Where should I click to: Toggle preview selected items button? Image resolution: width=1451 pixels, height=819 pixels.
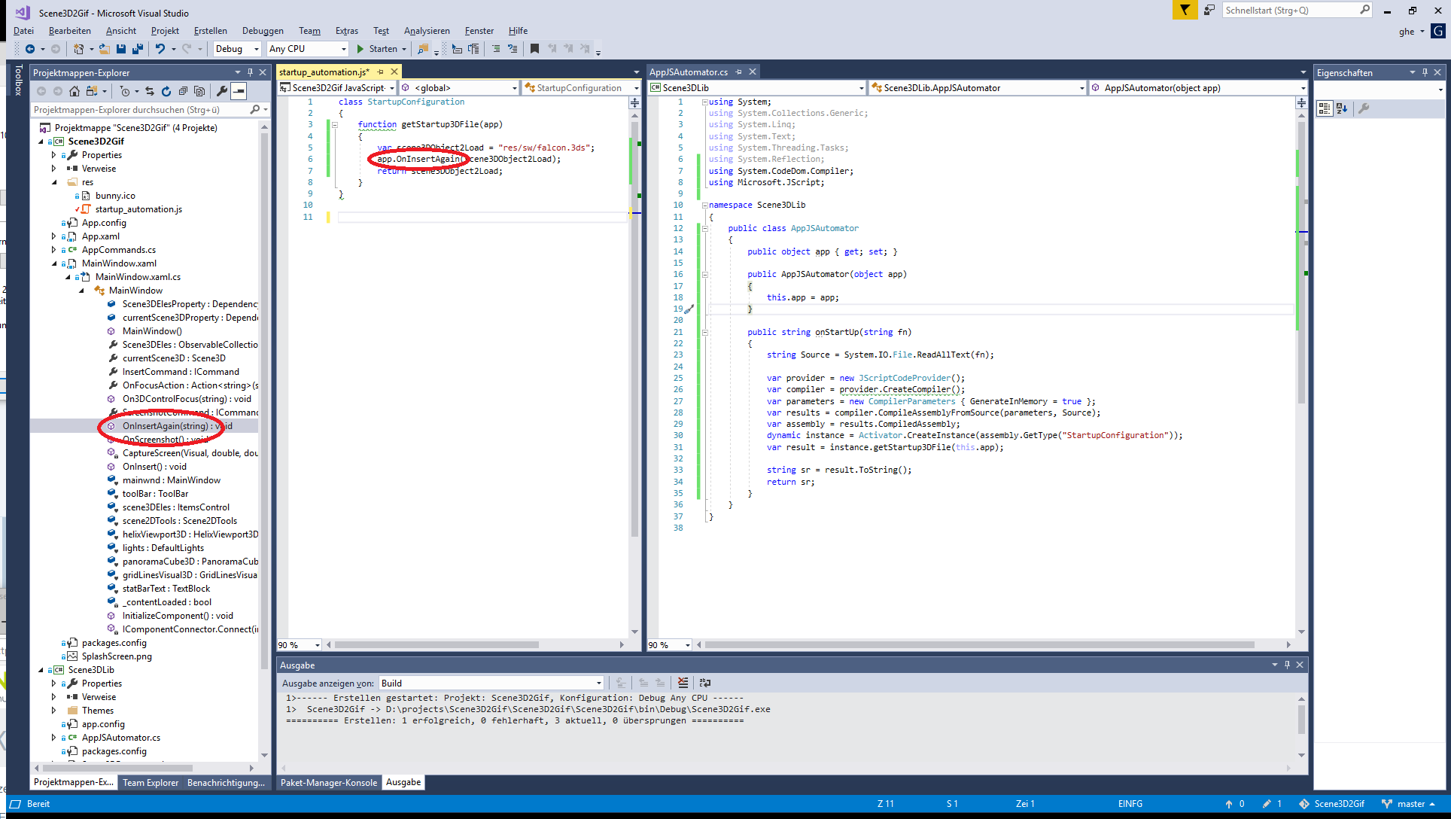click(x=239, y=91)
